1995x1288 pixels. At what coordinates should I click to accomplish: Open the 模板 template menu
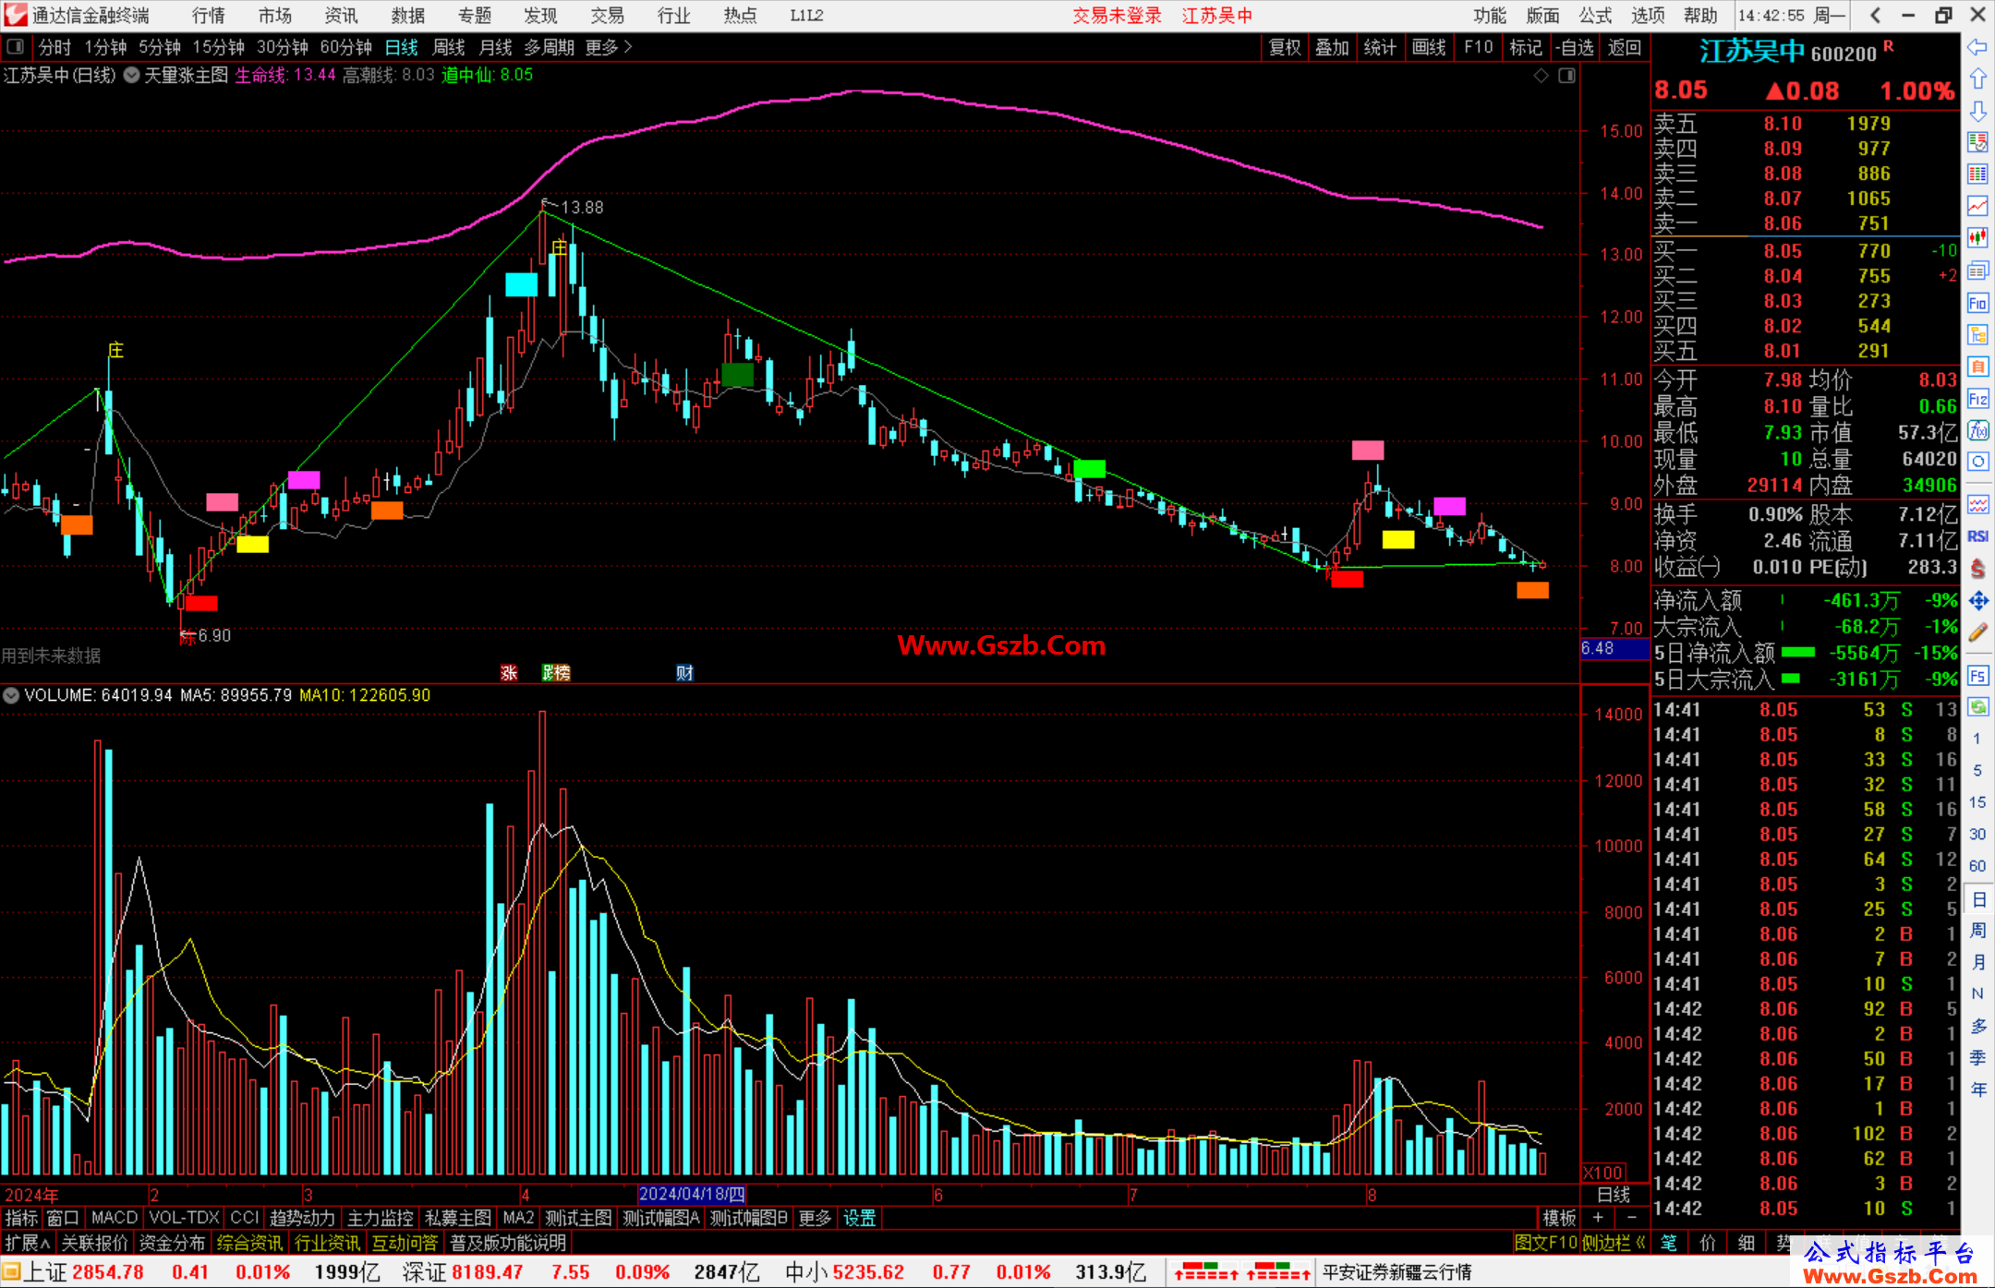pos(1560,1218)
